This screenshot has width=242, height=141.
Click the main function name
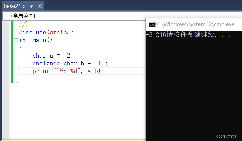(39, 40)
